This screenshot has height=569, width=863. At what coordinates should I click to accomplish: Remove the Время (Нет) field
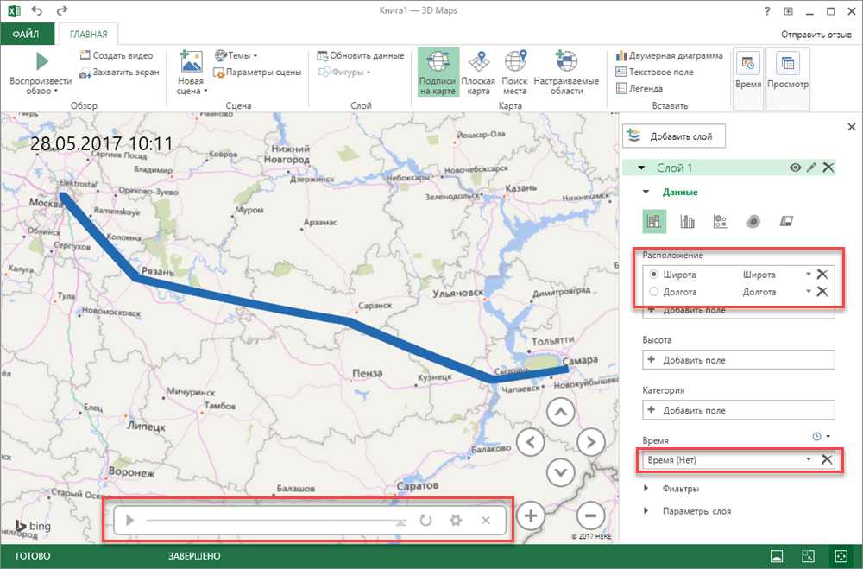tap(827, 459)
